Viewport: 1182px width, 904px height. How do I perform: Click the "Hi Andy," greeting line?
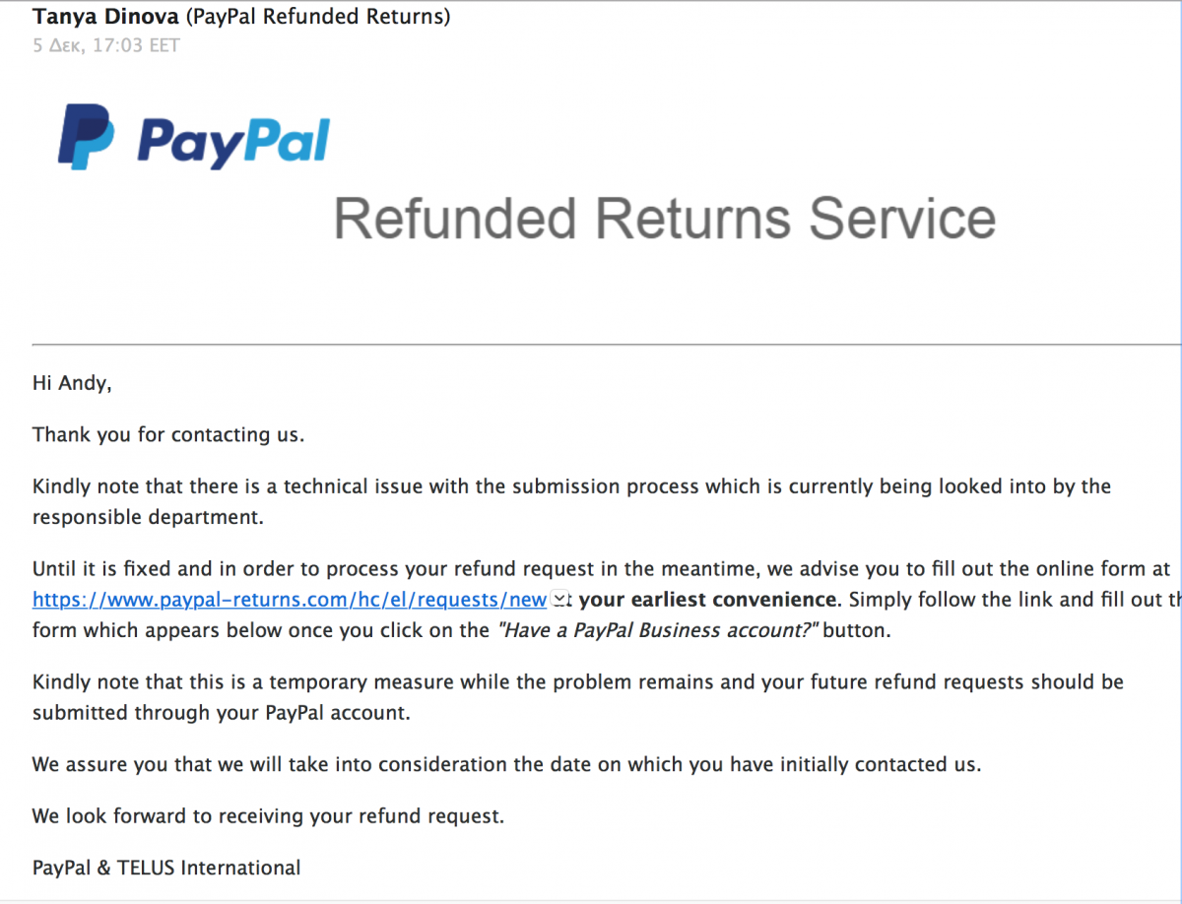click(72, 384)
